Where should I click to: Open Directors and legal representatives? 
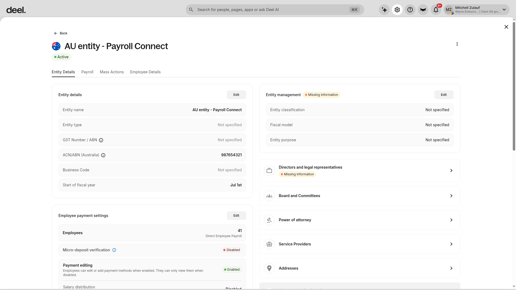pyautogui.click(x=360, y=171)
